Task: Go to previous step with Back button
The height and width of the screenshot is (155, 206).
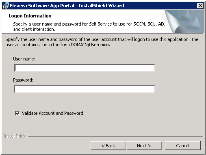Action: 108,146
